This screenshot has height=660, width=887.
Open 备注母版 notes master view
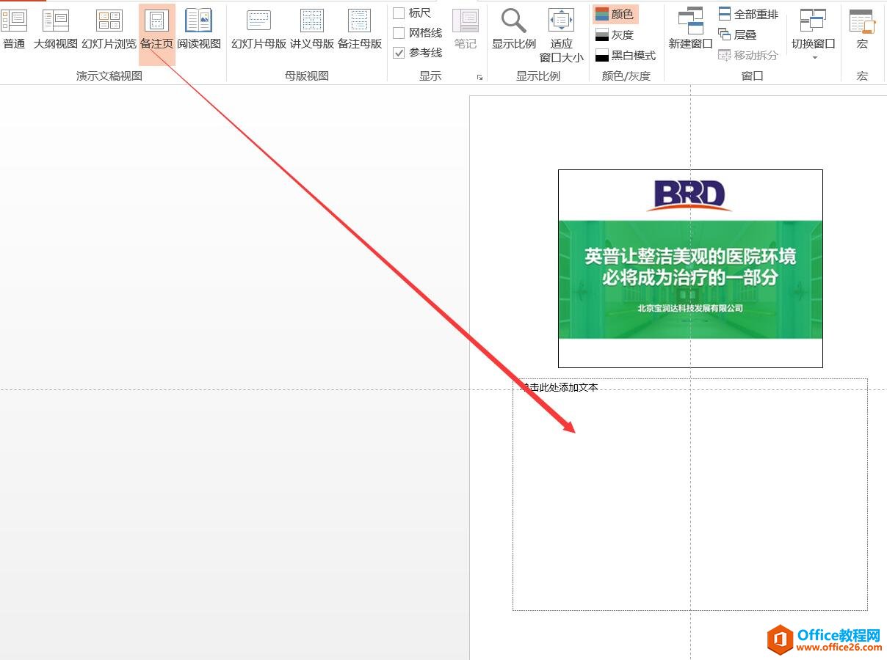tap(359, 29)
